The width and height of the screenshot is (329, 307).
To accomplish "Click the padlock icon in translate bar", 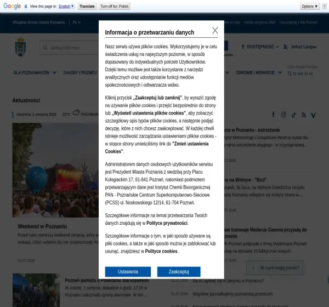I will coord(26,6).
